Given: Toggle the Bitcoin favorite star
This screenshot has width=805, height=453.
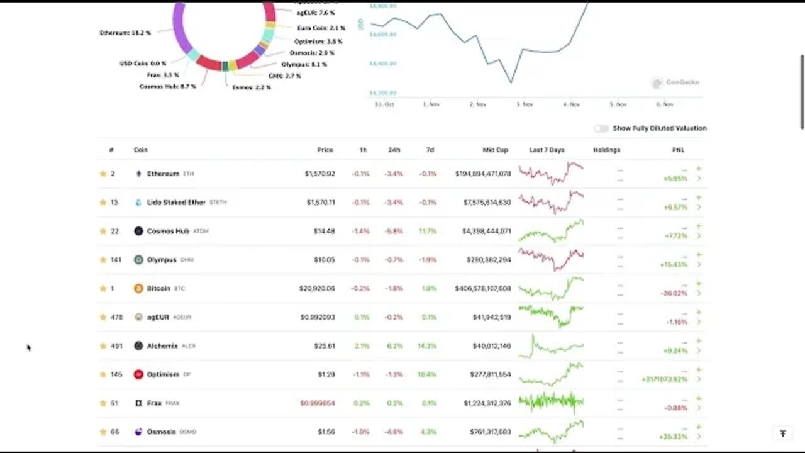Looking at the screenshot, I should click(x=103, y=288).
